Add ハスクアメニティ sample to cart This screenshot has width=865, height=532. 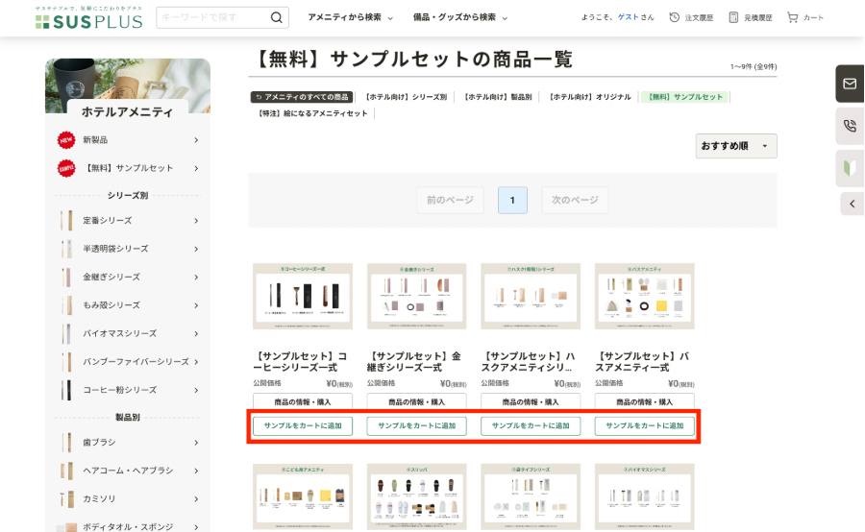click(531, 426)
